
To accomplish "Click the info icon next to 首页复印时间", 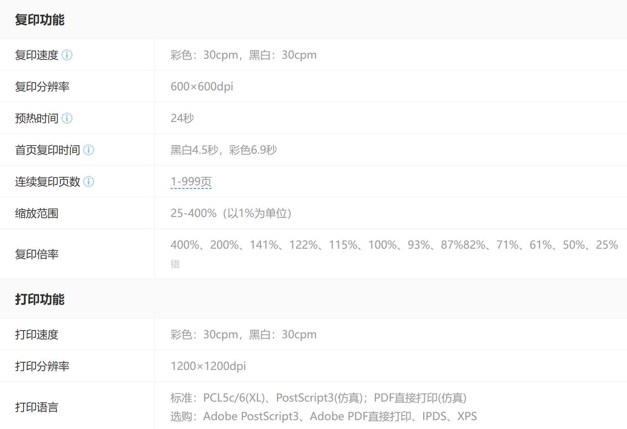I will pos(89,150).
